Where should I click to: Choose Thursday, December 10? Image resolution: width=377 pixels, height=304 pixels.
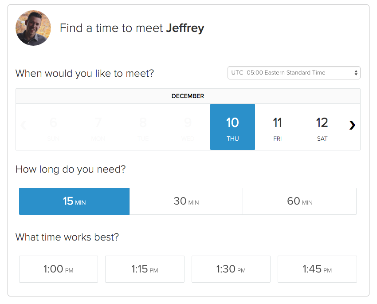232,127
